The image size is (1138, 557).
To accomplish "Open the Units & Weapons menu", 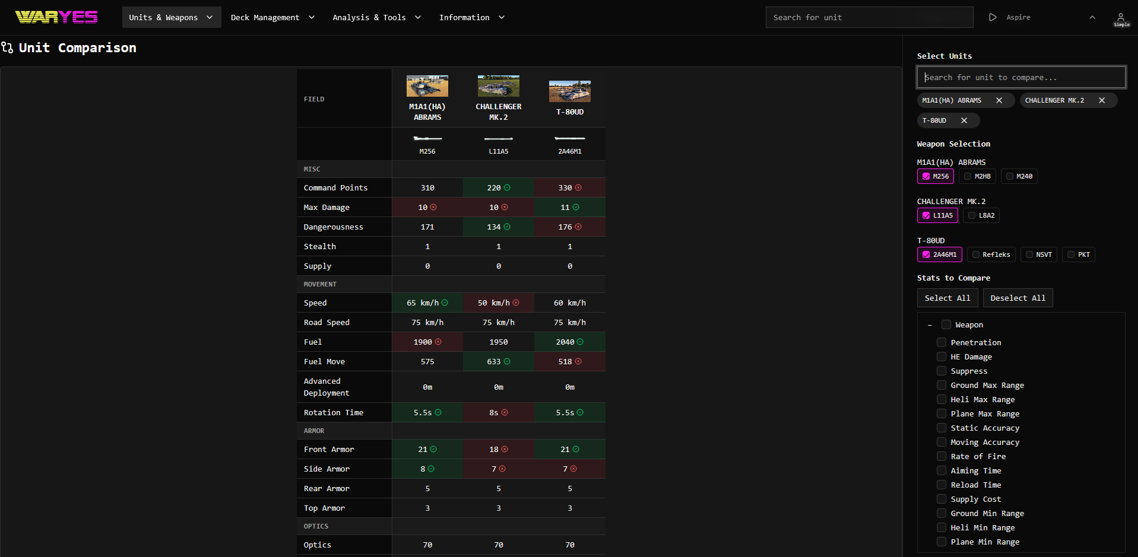I will click(171, 17).
